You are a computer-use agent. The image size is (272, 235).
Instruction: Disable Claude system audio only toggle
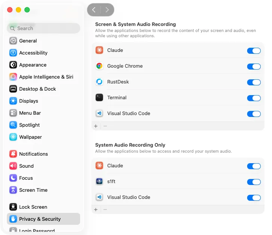coord(254,166)
